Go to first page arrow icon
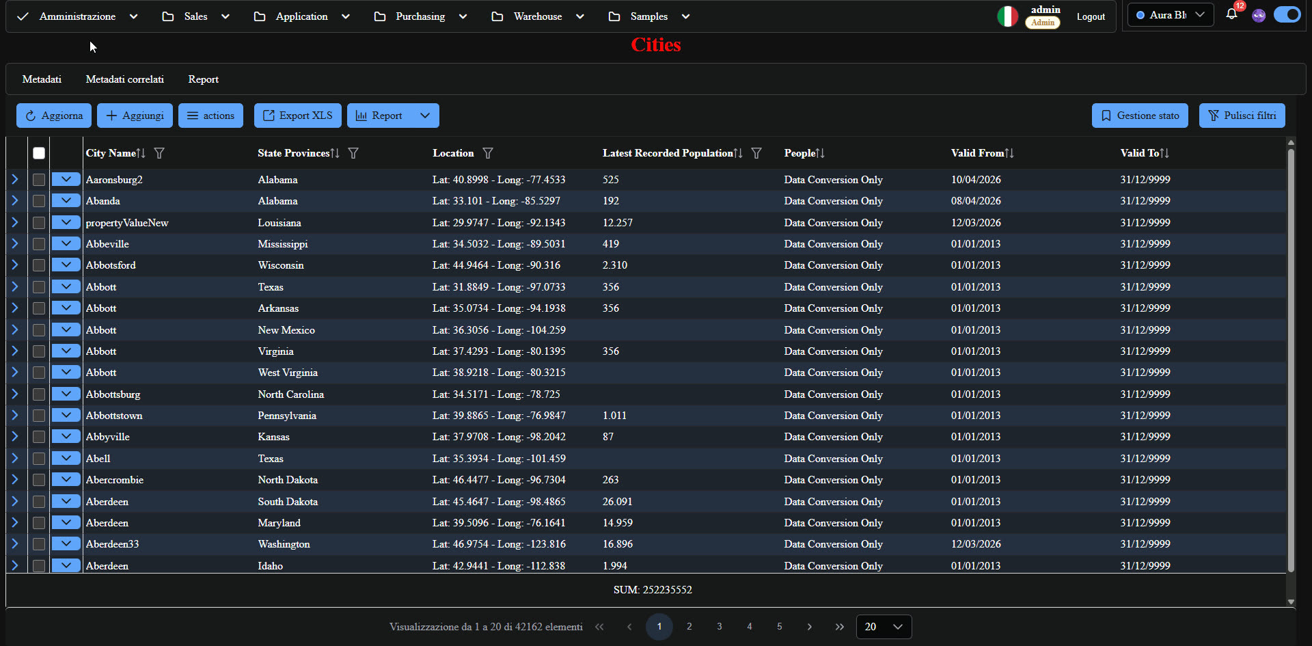Screen dimensions: 1312x646 pyautogui.click(x=599, y=627)
